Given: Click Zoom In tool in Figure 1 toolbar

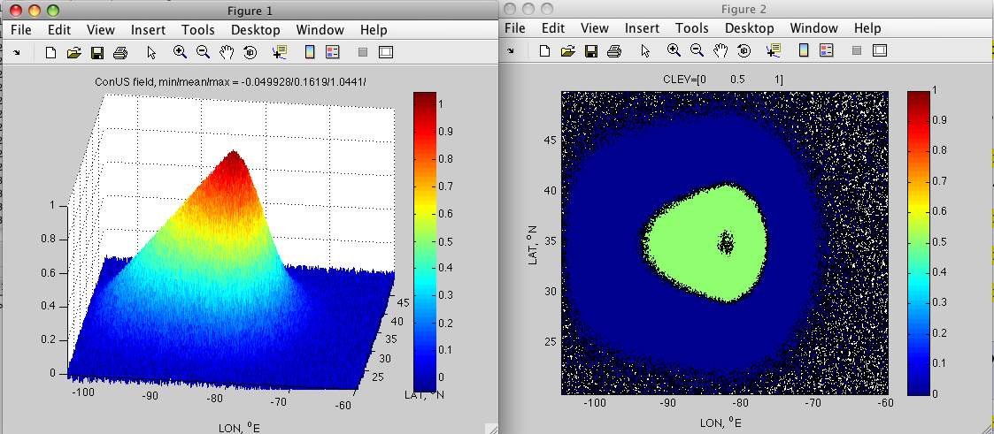Looking at the screenshot, I should click(180, 52).
